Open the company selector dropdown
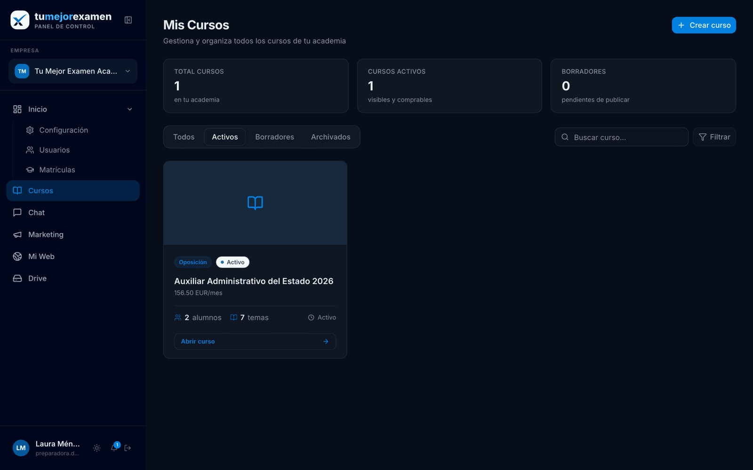Viewport: 753px width, 470px height. tap(73, 71)
